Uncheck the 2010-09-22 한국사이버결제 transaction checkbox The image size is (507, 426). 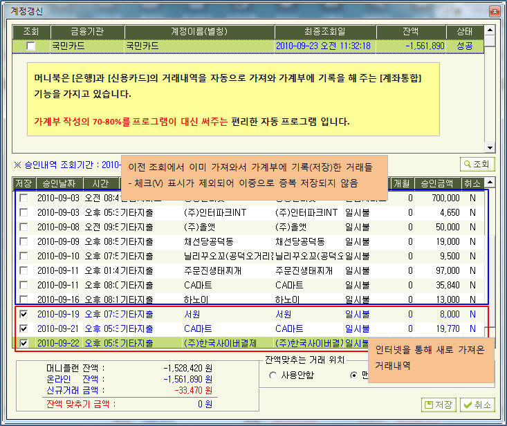pyautogui.click(x=25, y=343)
